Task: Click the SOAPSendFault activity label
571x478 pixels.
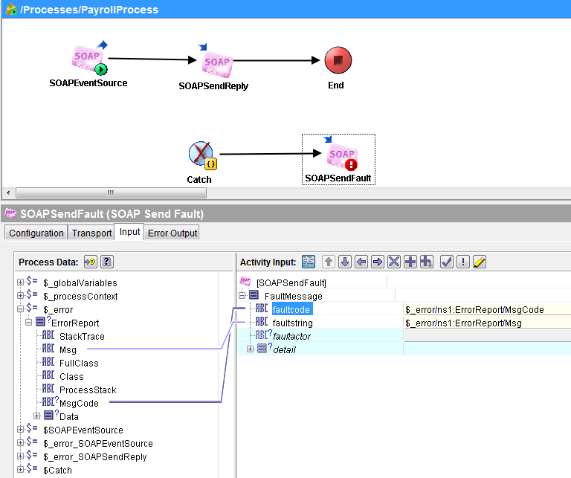Action: pos(338,178)
